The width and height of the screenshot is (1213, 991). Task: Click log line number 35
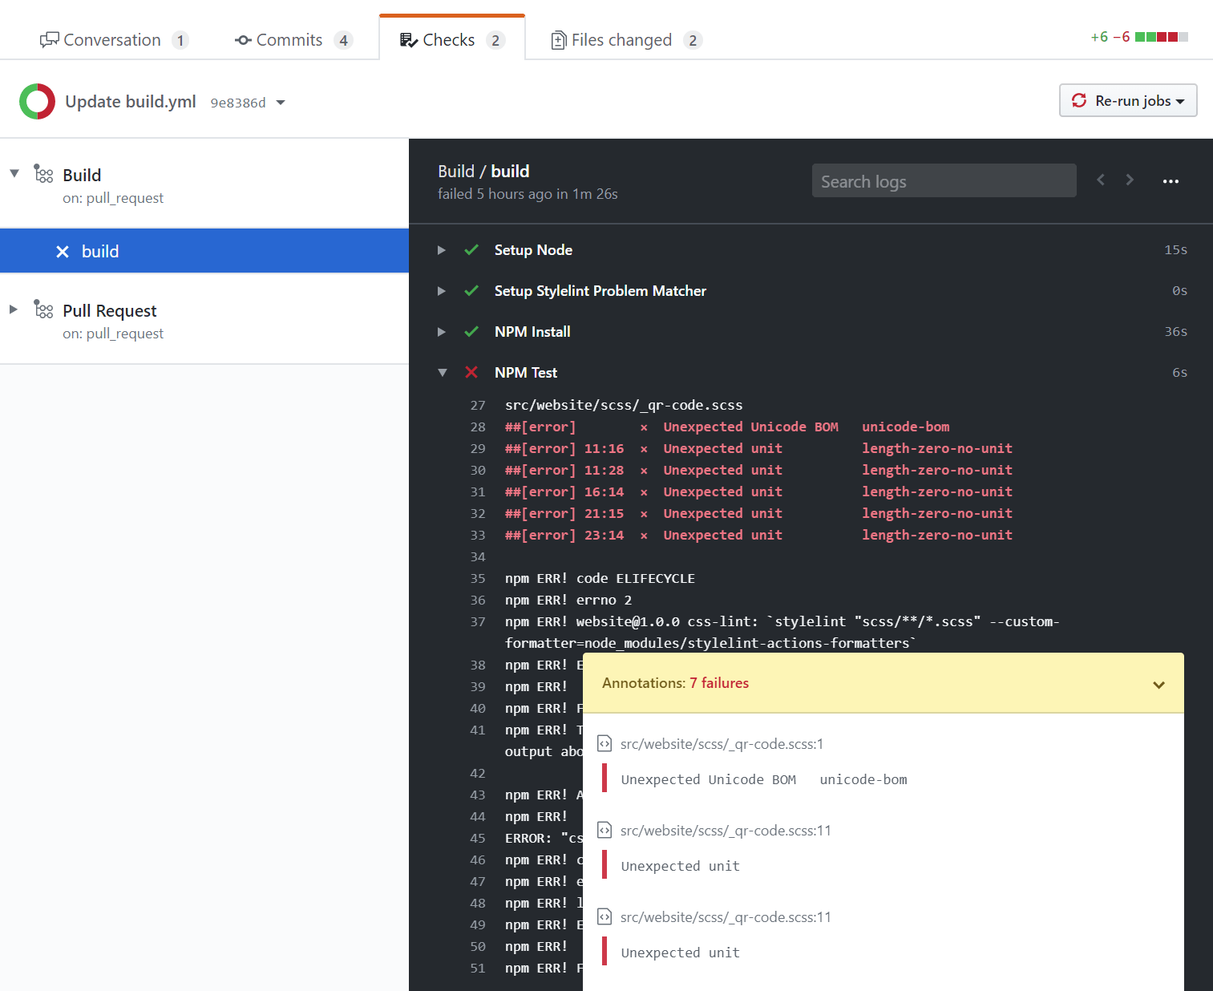(478, 579)
